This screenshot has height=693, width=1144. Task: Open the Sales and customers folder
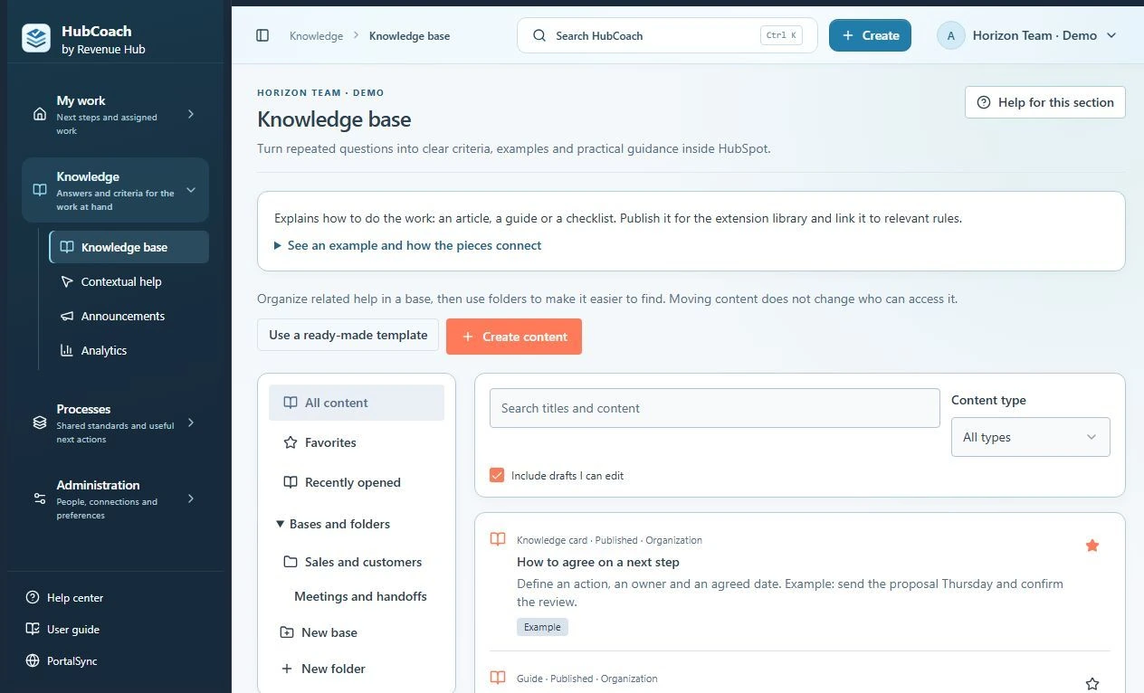click(x=353, y=562)
